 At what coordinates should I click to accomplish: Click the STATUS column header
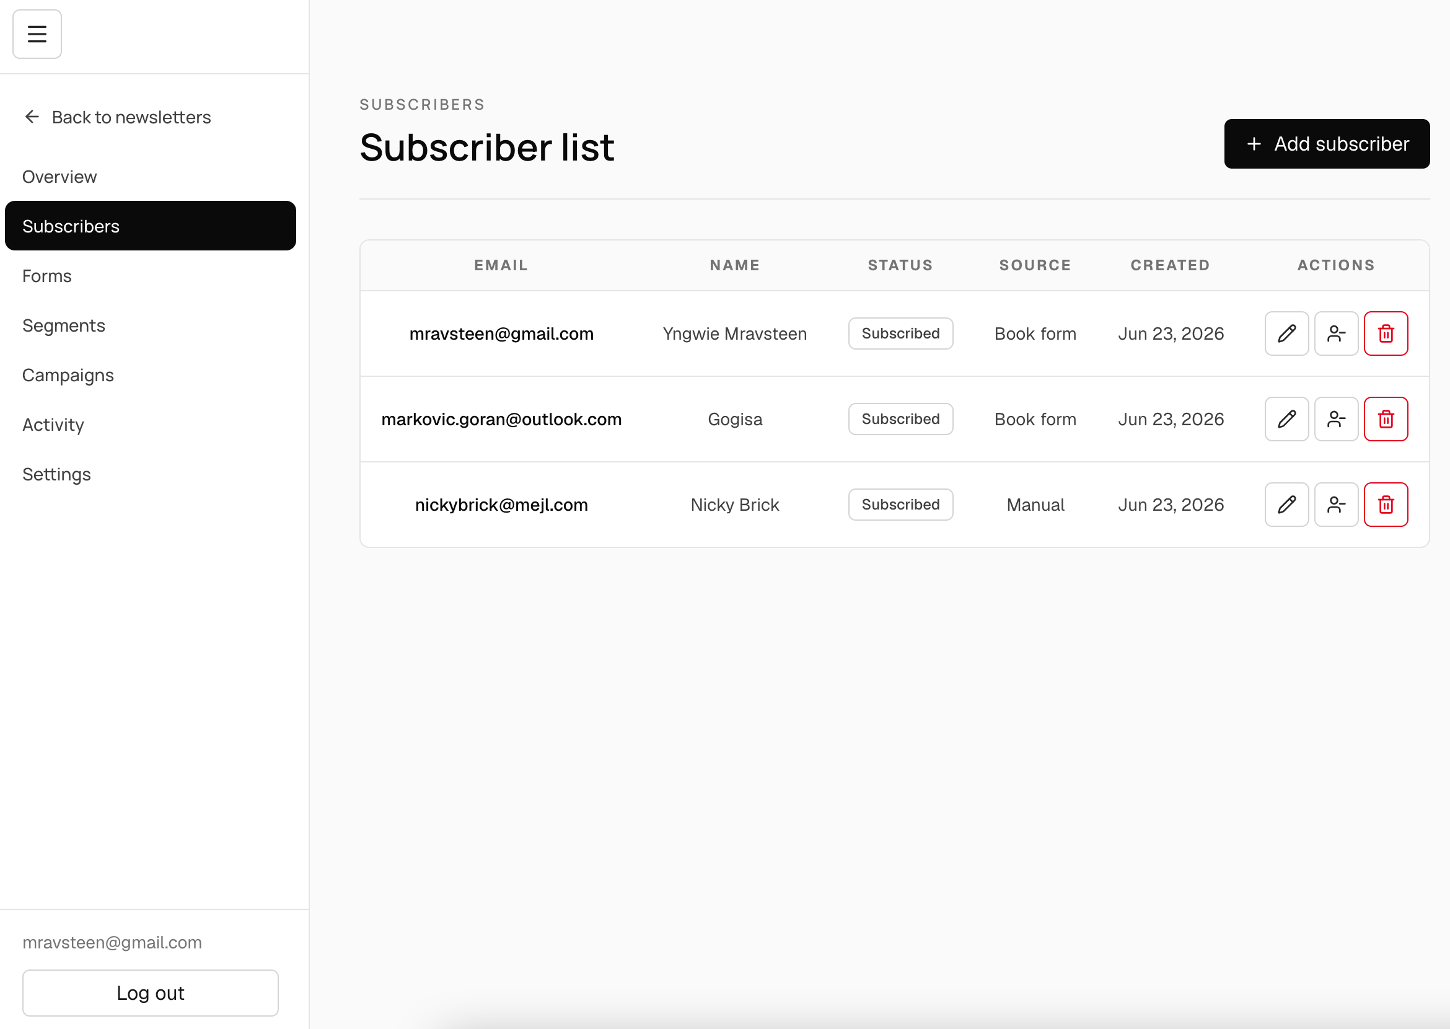pos(900,265)
